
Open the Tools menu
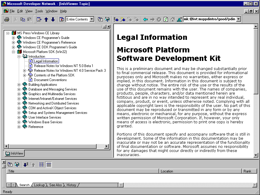pos(39,11)
